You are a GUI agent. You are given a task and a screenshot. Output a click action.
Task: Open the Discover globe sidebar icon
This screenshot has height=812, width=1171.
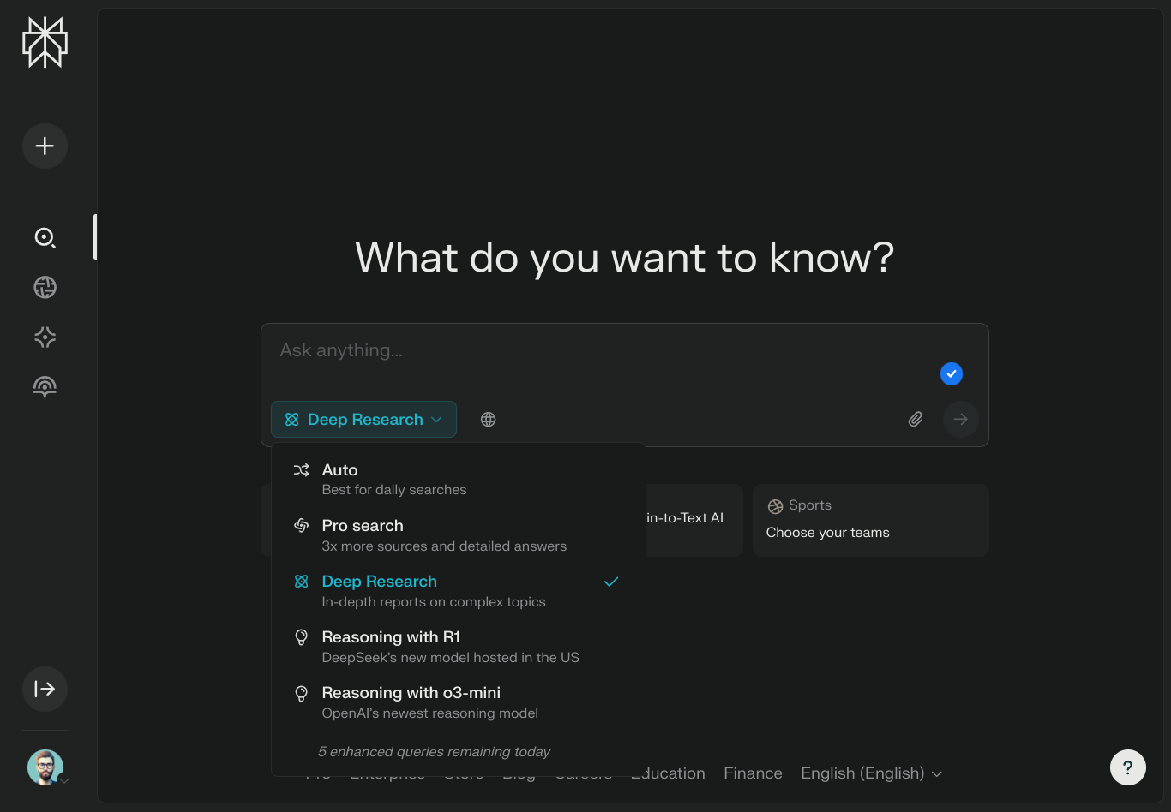tap(45, 287)
